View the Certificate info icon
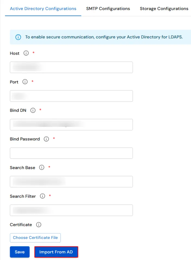191x260 pixels. 39,225
